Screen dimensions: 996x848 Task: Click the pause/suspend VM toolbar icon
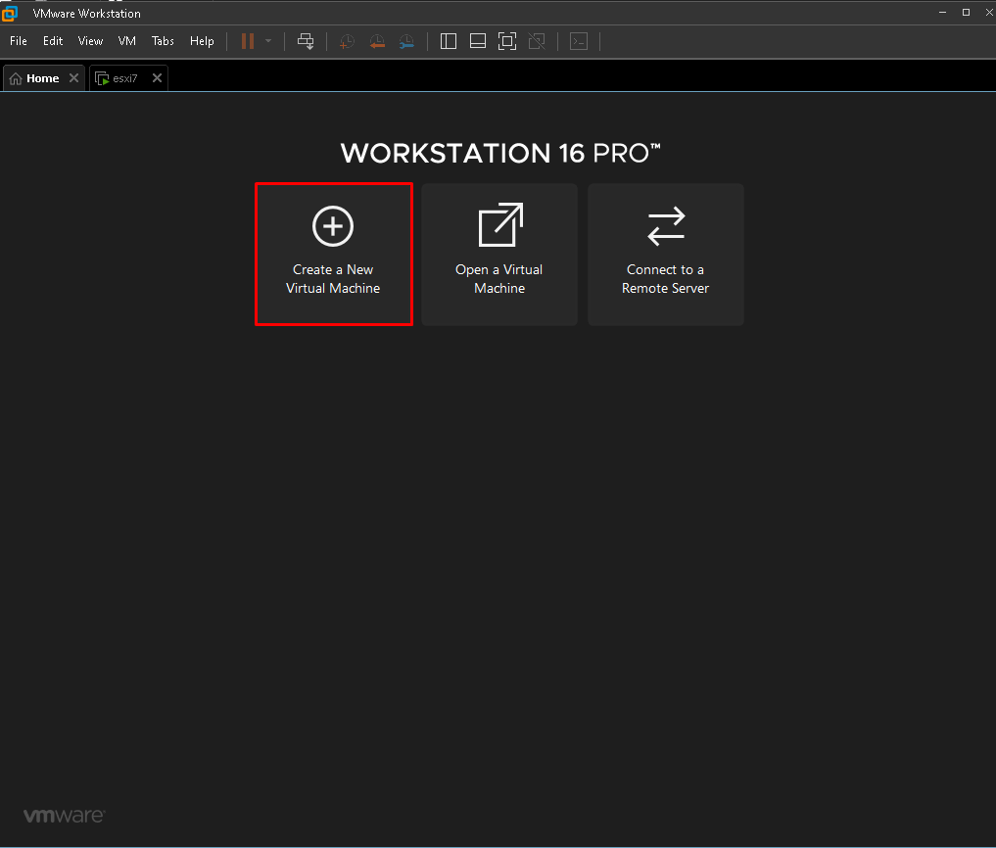point(248,41)
